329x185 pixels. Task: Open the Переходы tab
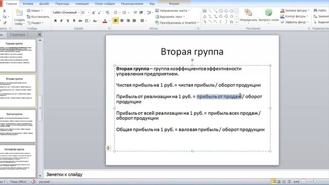coord(62,4)
